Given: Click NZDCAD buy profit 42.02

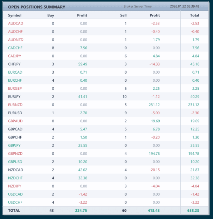Looking at the screenshot, I should pos(83,170).
